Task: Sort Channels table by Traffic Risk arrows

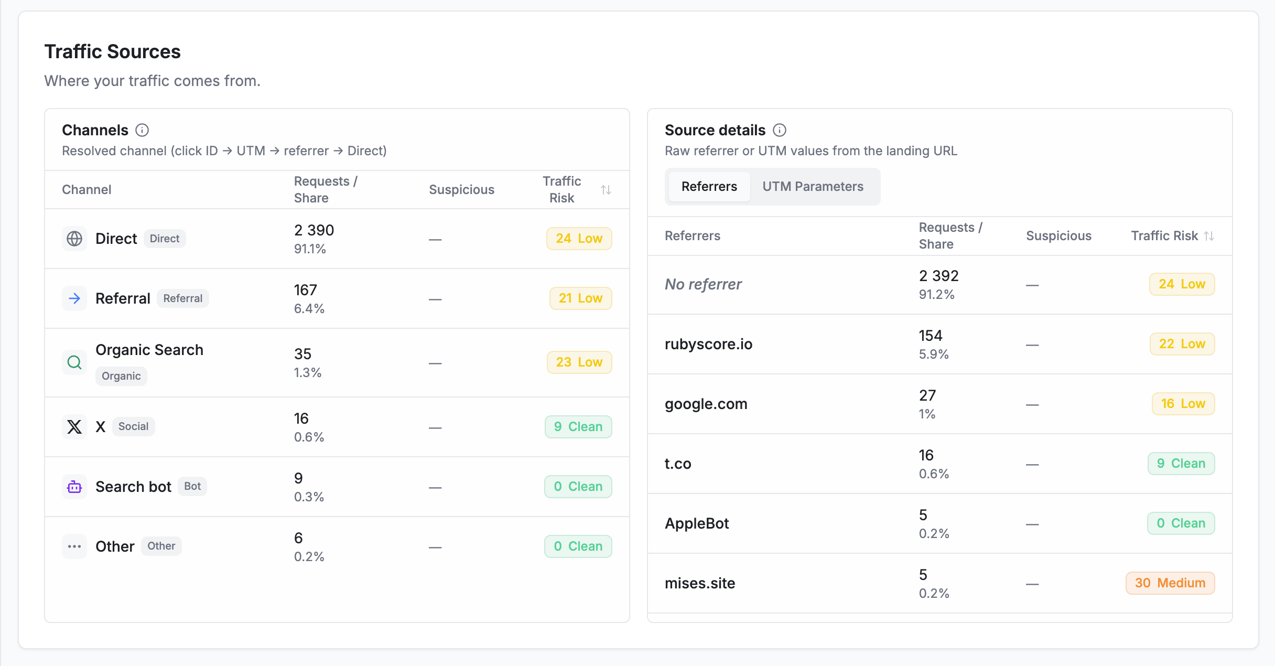Action: pos(606,190)
